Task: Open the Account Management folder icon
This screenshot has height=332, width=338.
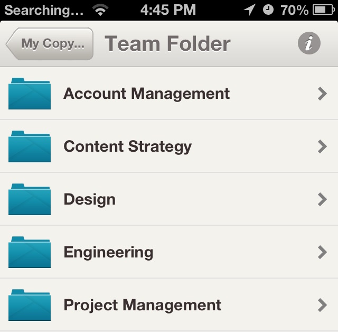Action: click(30, 94)
